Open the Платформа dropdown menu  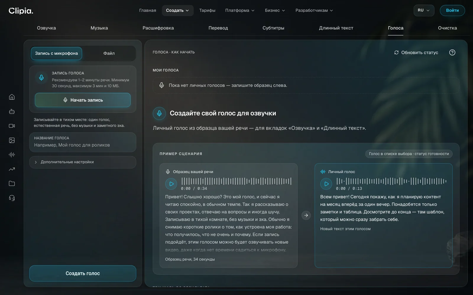tap(240, 10)
